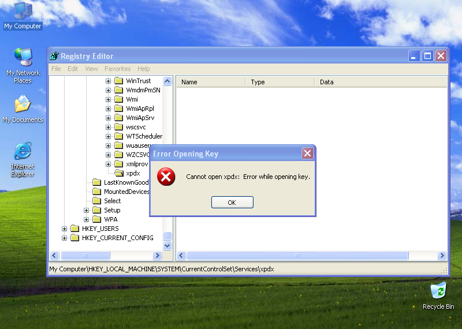The width and height of the screenshot is (462, 329).
Task: Select the HKEY_USERS folder icon
Action: (x=75, y=229)
